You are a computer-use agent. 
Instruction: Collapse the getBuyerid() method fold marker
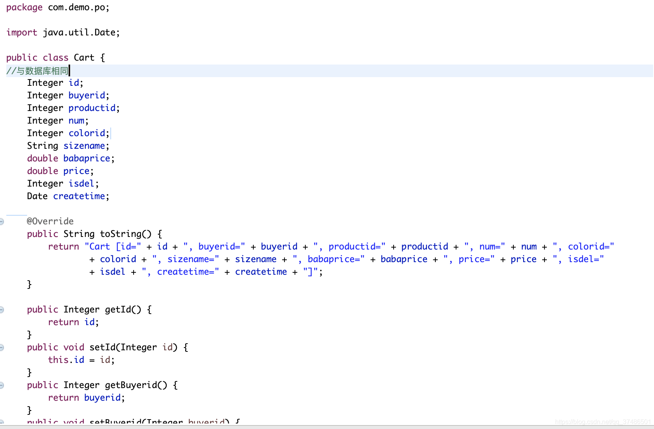point(2,385)
